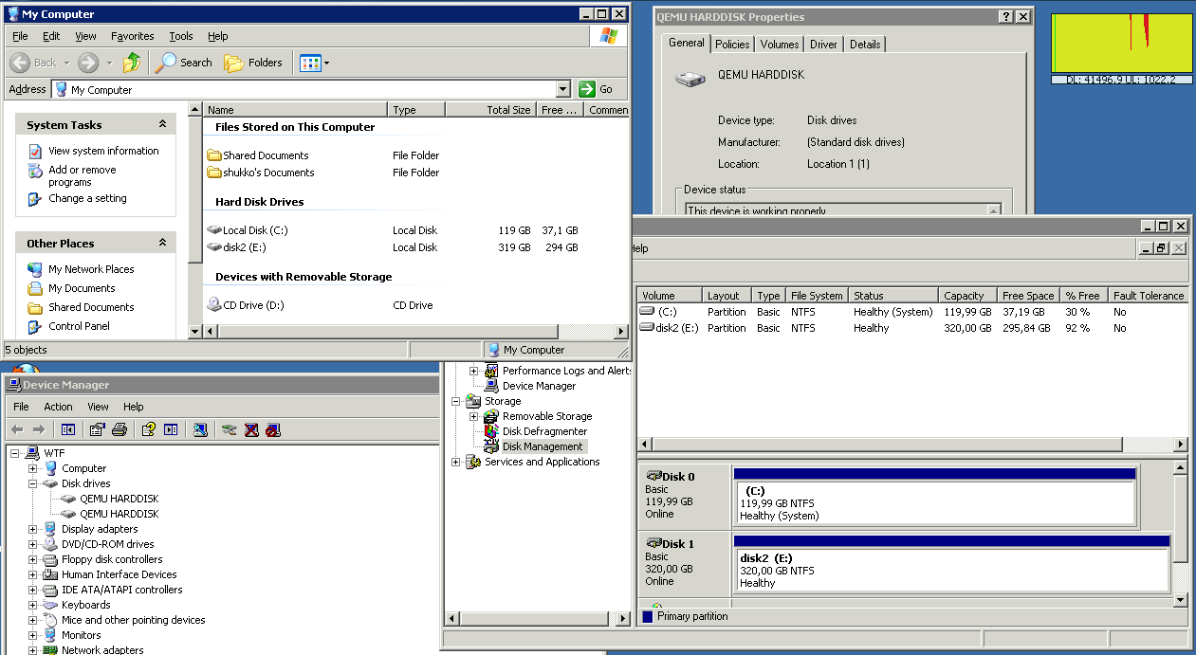Click the Disk 0 label in graphical view
The width and height of the screenshot is (1196, 655).
pos(678,476)
